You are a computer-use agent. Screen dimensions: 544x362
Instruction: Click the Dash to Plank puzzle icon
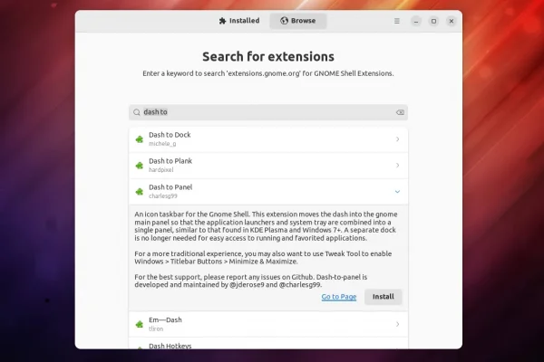140,166
